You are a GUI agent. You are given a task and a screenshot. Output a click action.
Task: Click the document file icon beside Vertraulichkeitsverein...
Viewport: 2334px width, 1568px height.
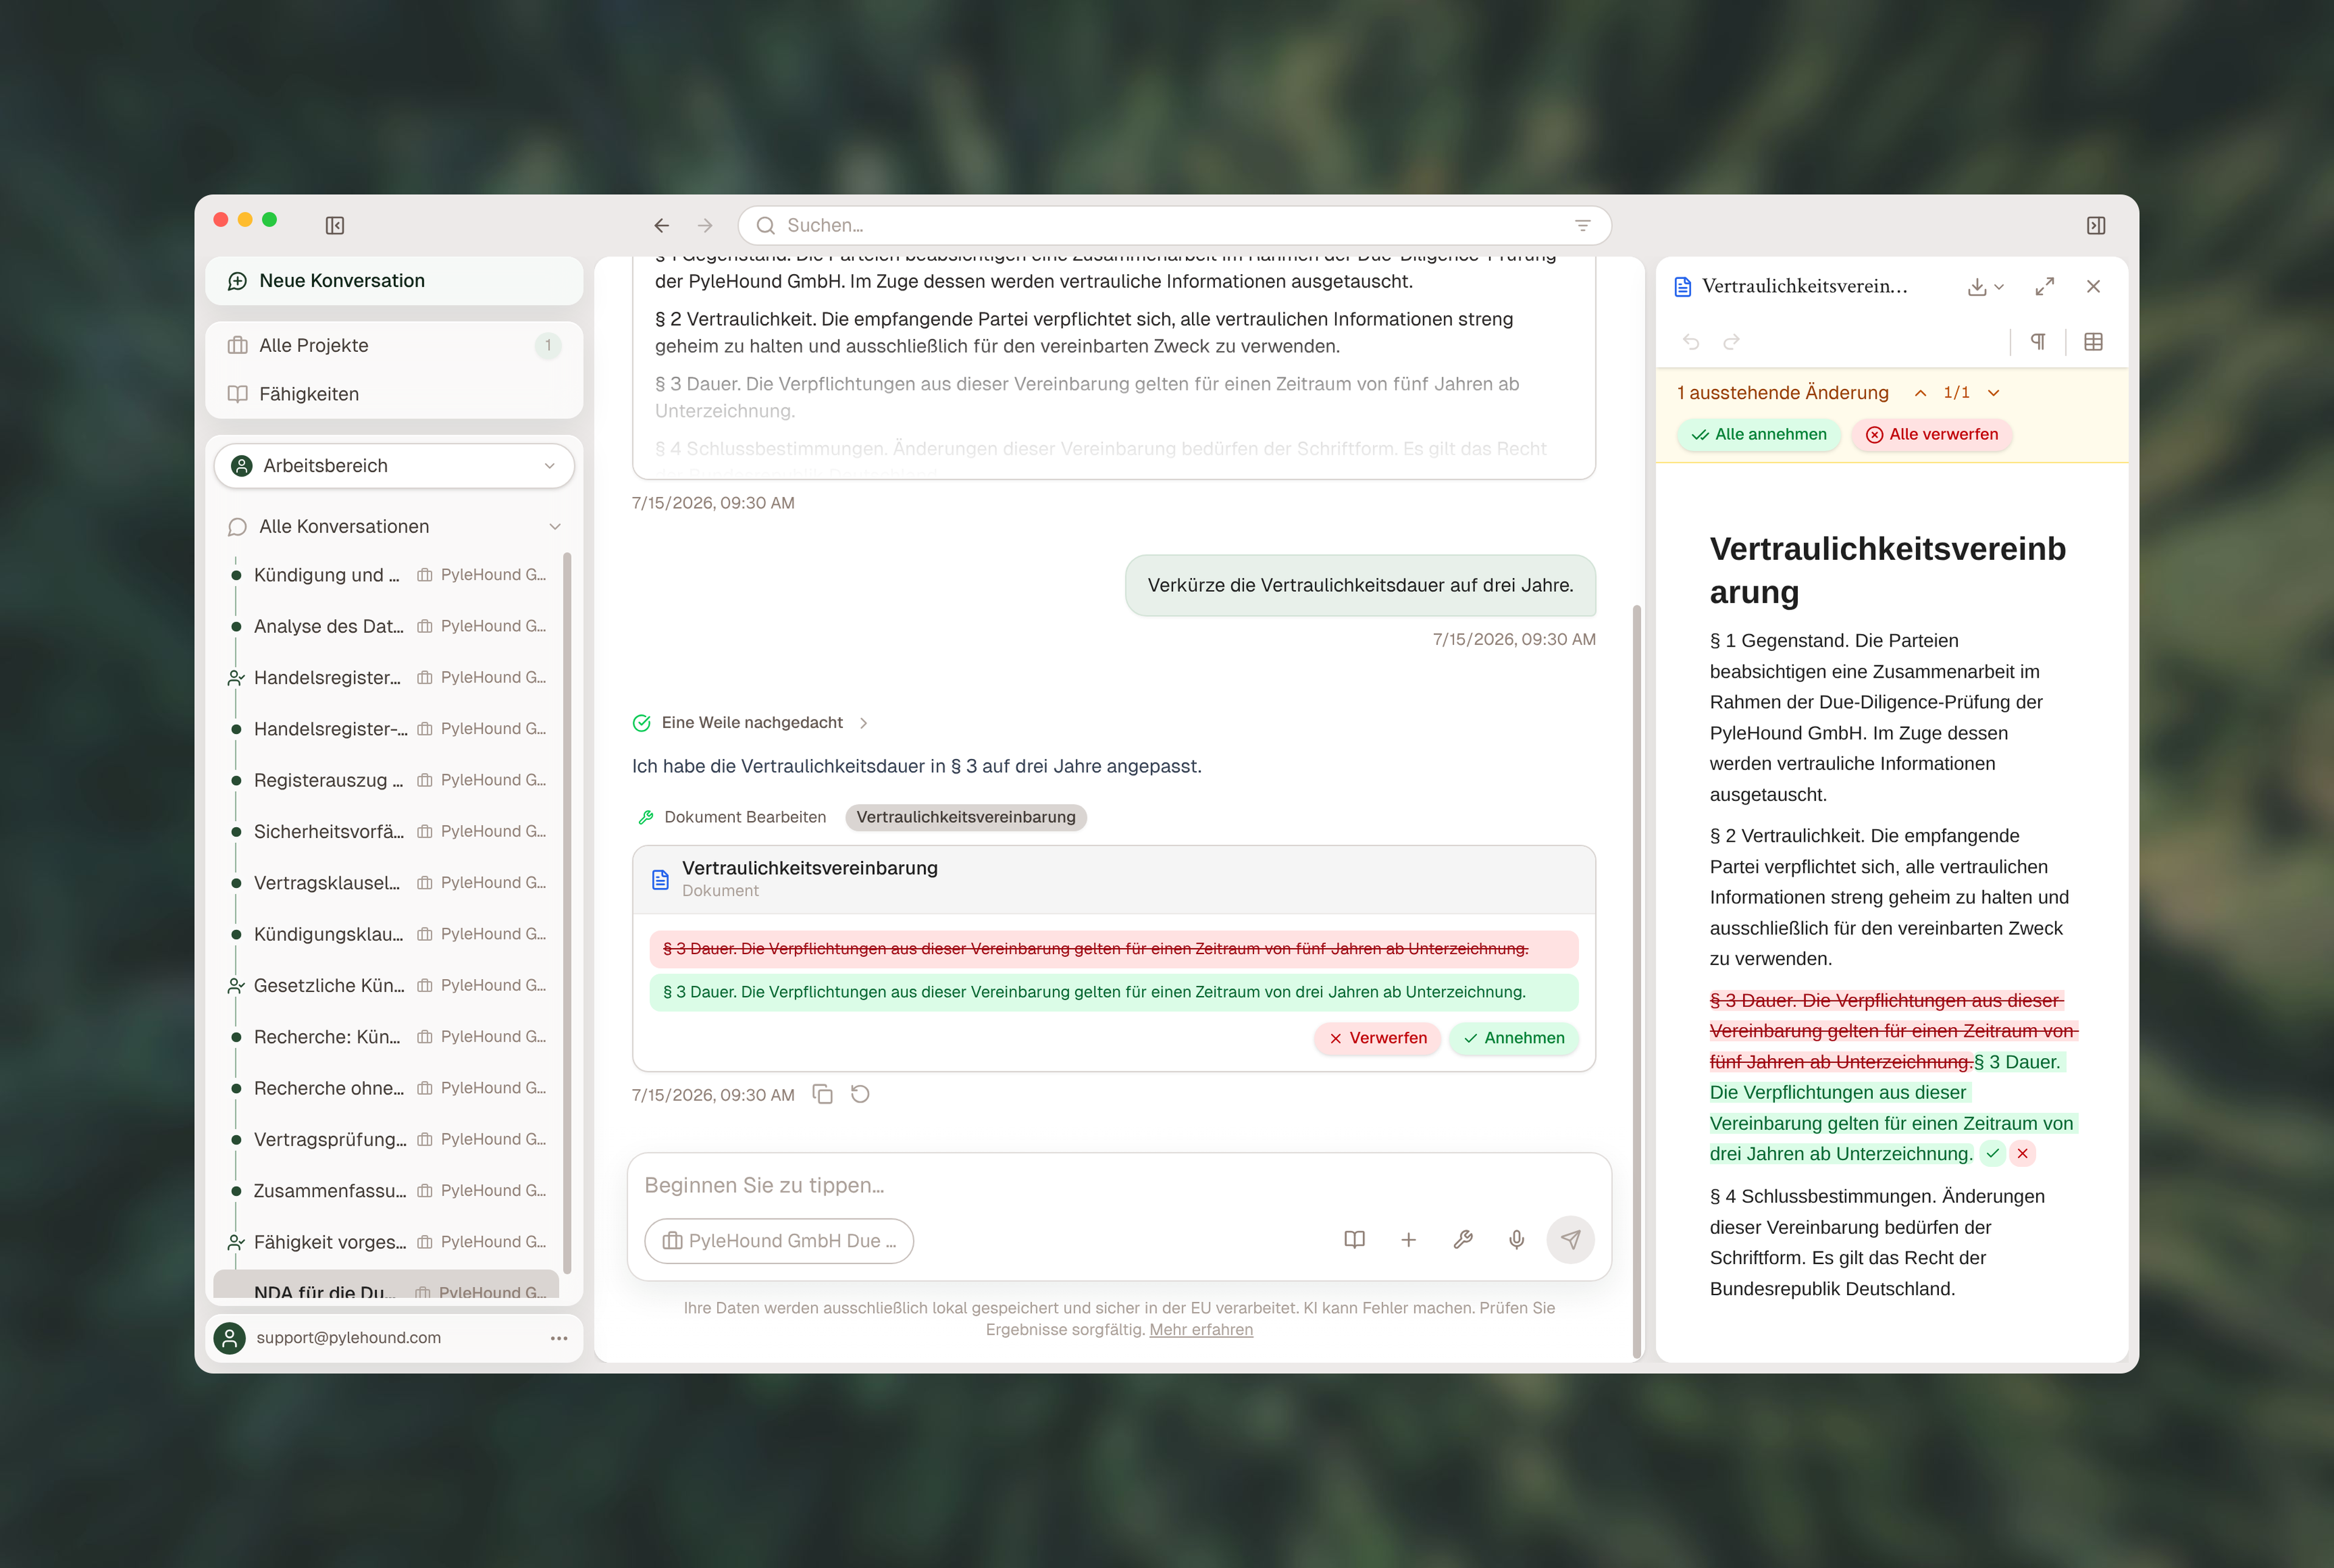pyautogui.click(x=1683, y=287)
